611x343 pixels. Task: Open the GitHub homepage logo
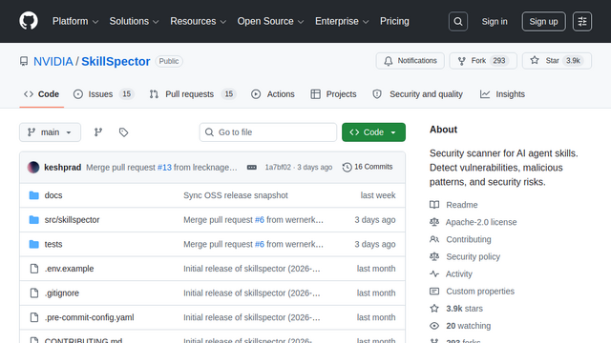[29, 21]
